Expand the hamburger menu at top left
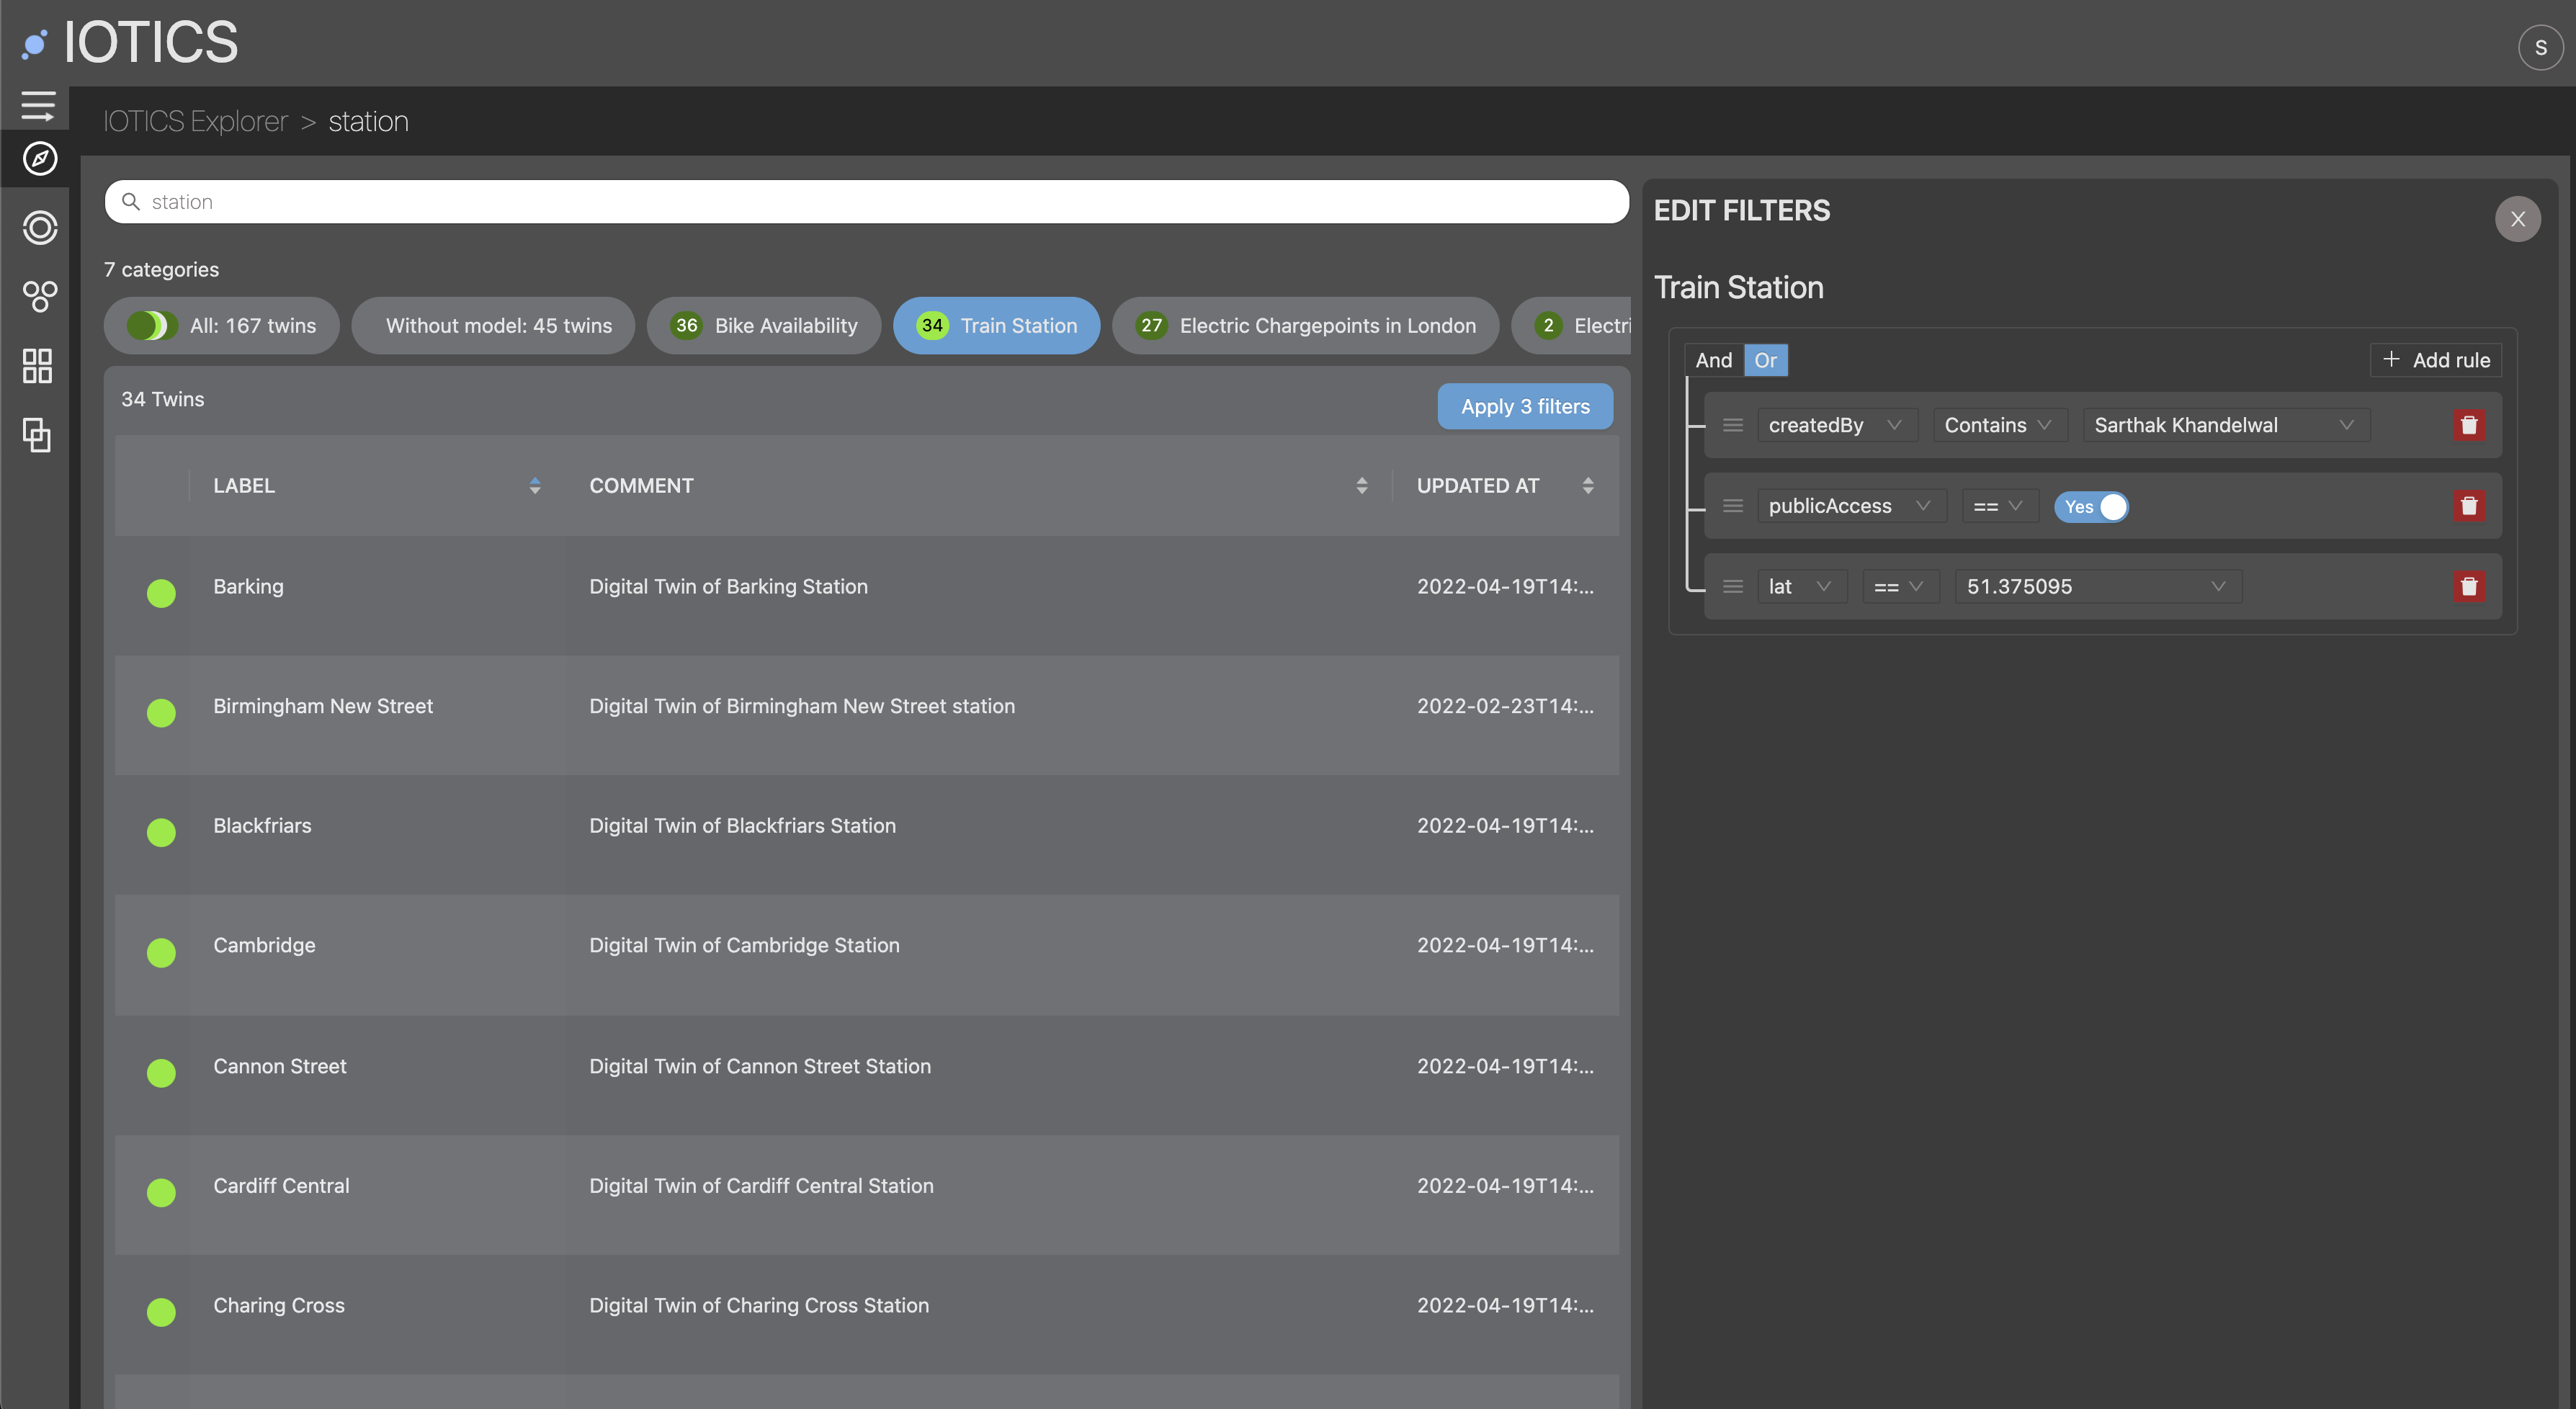2576x1409 pixels. (38, 105)
